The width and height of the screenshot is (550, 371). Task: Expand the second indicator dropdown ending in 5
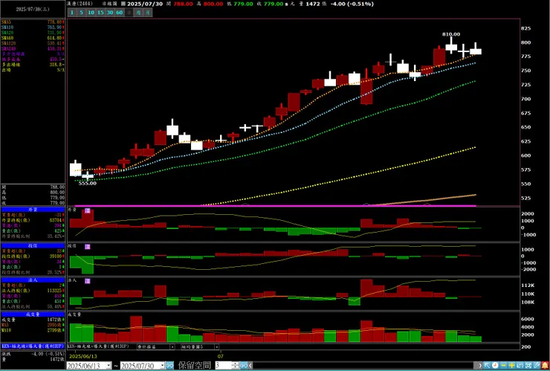[217, 346]
